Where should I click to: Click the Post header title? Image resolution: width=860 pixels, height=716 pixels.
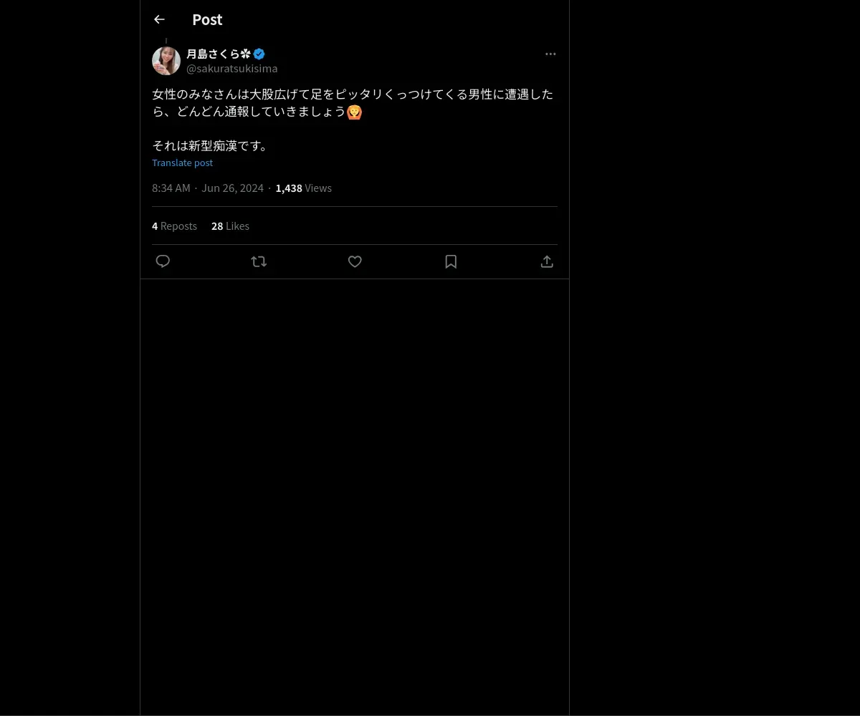(207, 19)
